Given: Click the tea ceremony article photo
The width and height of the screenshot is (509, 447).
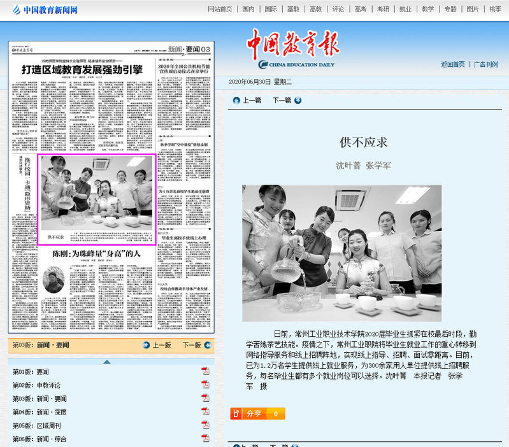Looking at the screenshot, I should tap(342, 253).
